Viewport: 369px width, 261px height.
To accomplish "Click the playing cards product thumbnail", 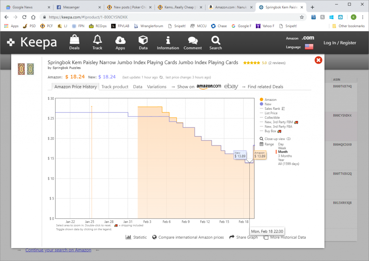I will coord(26,69).
